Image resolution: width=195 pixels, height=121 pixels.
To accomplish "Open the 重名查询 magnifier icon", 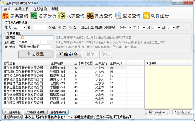I will coord(118,16).
